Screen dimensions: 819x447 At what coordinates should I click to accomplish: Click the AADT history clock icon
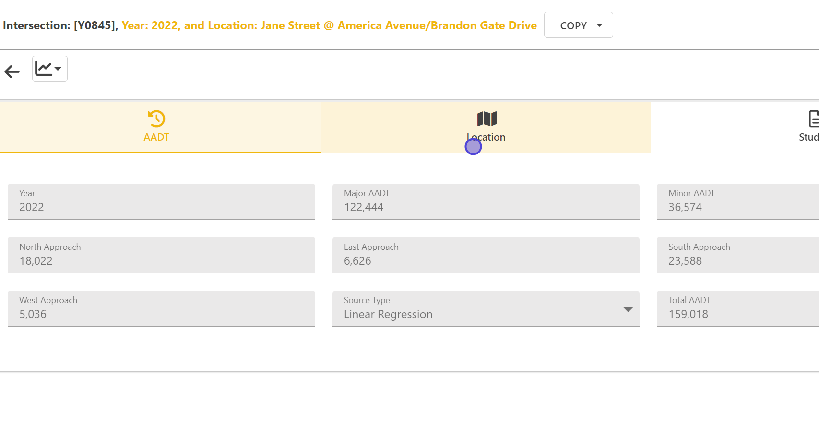(156, 118)
